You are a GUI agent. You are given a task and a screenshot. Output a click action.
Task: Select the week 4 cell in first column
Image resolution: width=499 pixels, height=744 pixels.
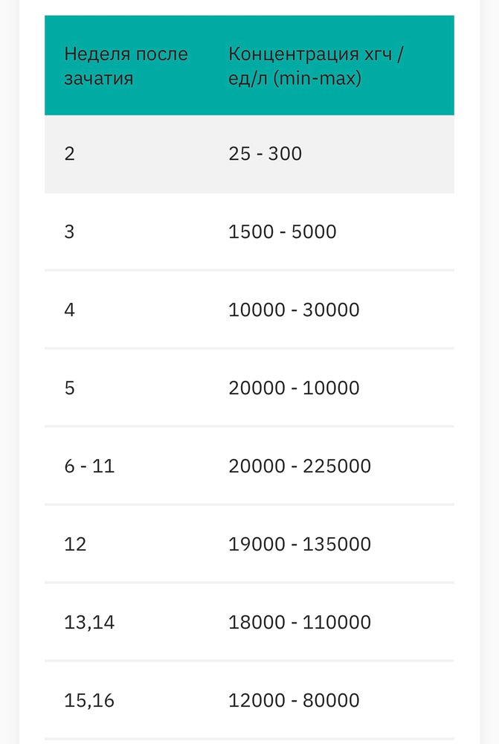coord(70,310)
